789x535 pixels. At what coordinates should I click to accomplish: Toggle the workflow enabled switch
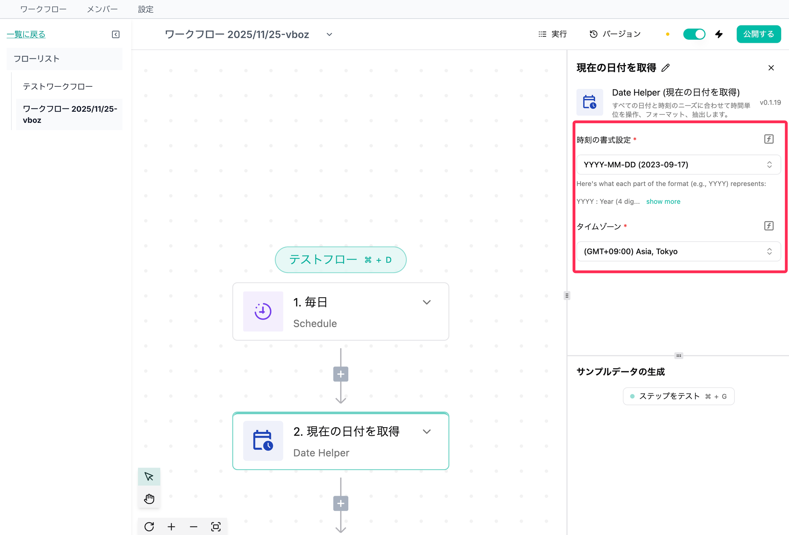694,34
